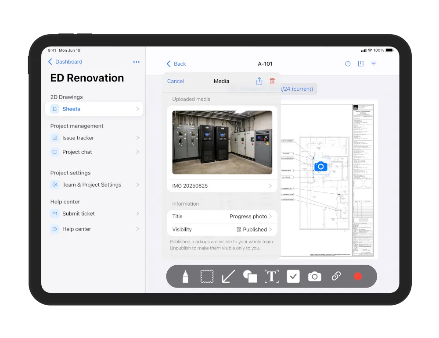Tap the camera pin on the drawing
Image resolution: width=439 pixels, height=338 pixels.
pos(320,166)
